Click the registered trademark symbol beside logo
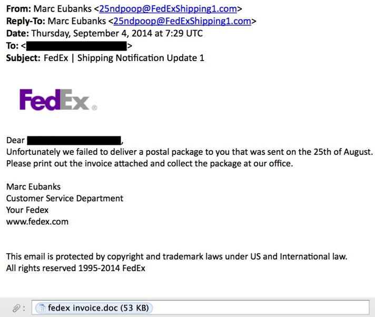The width and height of the screenshot is (375, 317). click(x=94, y=108)
